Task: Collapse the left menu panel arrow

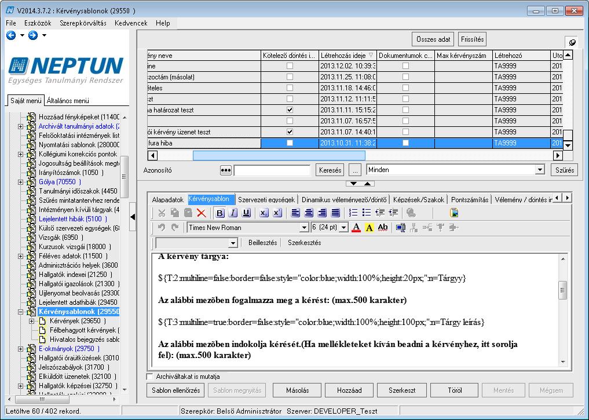Action: (x=133, y=217)
